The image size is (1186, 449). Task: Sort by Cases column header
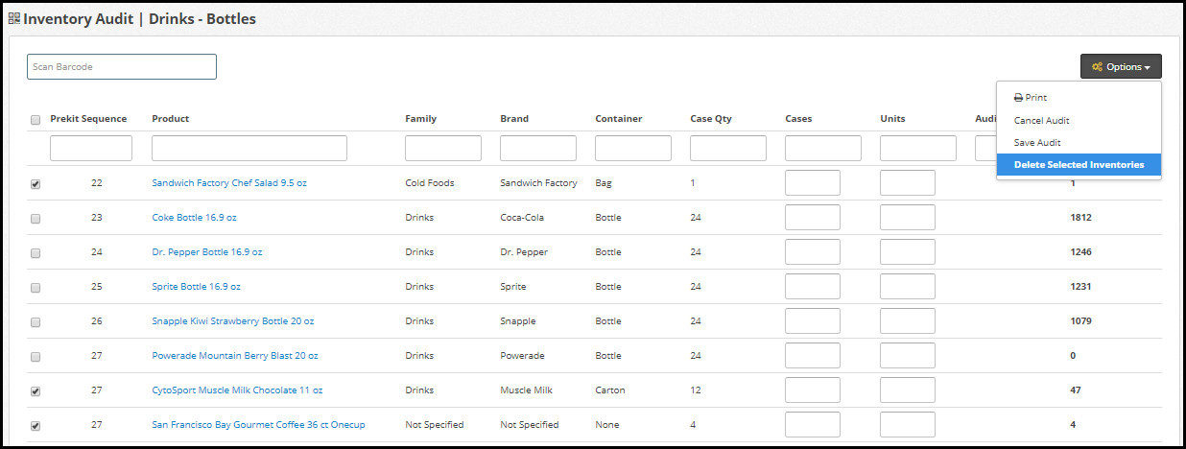click(798, 119)
